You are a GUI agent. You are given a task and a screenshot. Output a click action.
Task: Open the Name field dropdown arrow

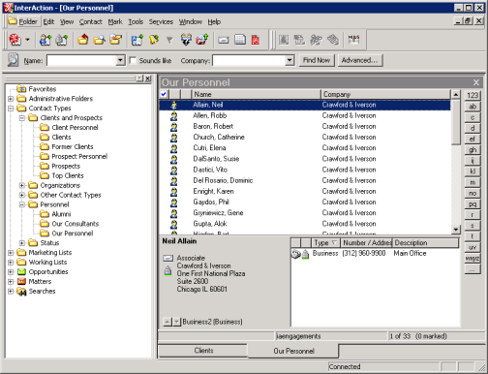tap(120, 60)
